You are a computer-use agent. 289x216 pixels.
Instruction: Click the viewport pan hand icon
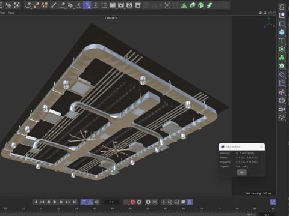260,13
